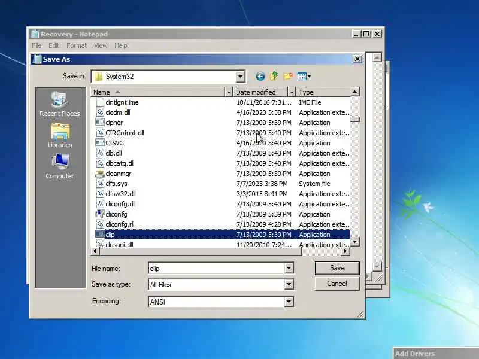
Task: Click the Notepad title bar icon
Action: pyautogui.click(x=35, y=34)
